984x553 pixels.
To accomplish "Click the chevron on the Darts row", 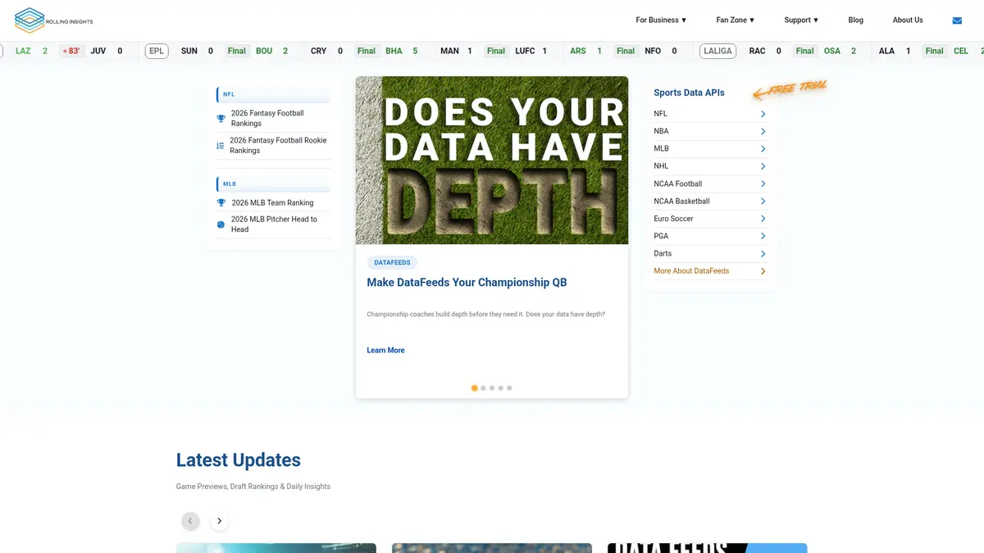I will point(763,254).
